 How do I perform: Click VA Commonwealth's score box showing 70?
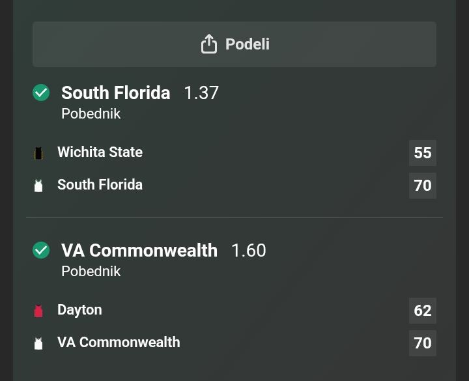pyautogui.click(x=422, y=343)
